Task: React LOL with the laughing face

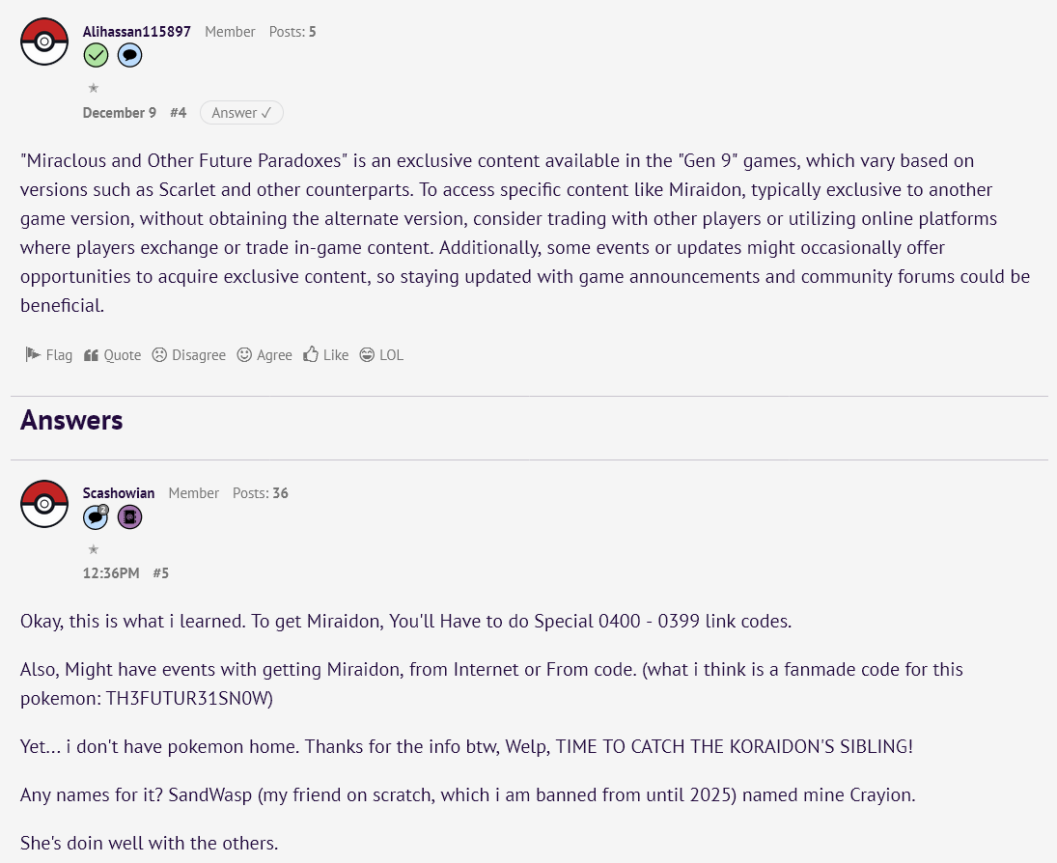Action: click(x=381, y=354)
